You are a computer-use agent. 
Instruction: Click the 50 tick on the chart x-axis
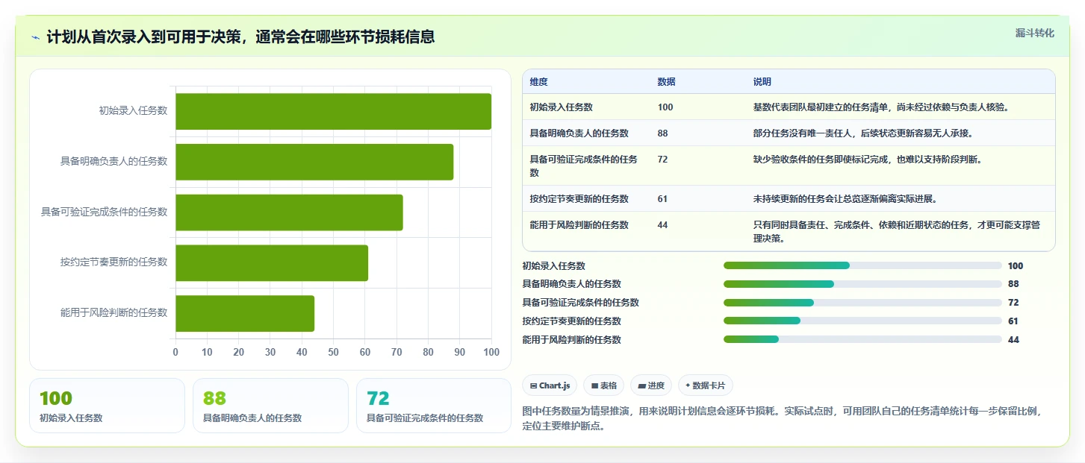333,352
